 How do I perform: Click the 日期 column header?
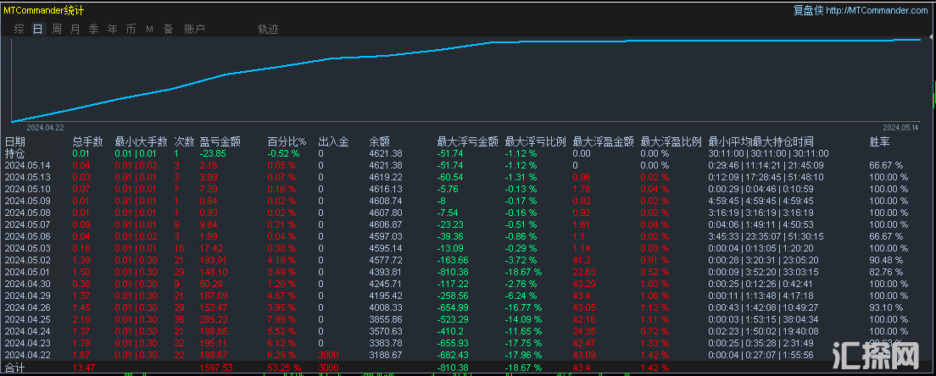click(x=15, y=141)
